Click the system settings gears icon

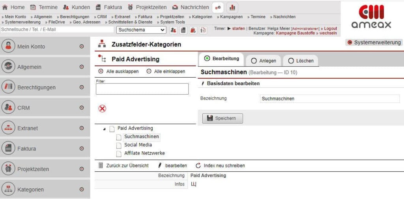[x=218, y=7]
